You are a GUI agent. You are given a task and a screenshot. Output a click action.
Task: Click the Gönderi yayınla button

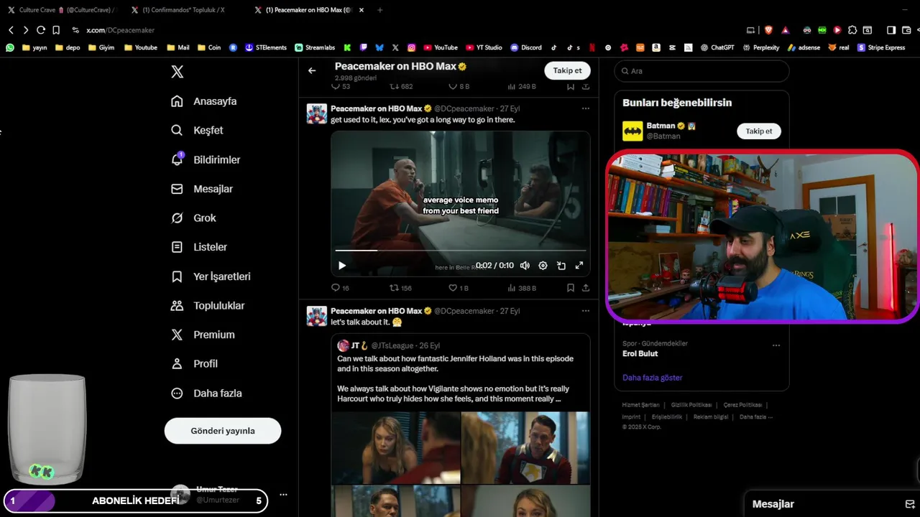tap(223, 431)
